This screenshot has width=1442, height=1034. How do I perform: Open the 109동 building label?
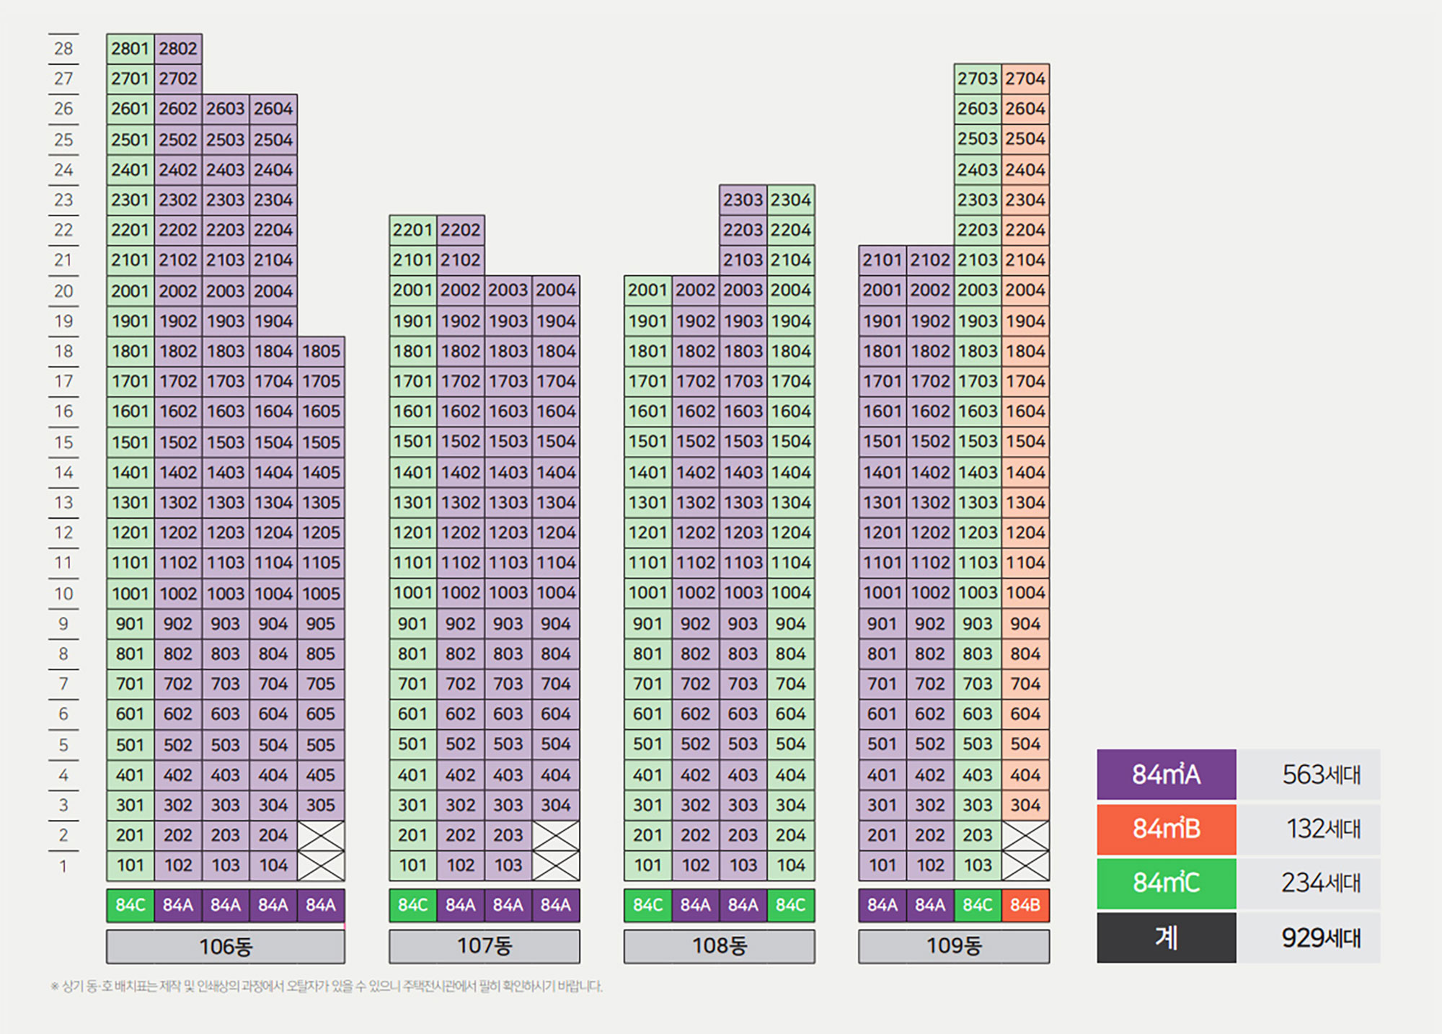click(954, 946)
